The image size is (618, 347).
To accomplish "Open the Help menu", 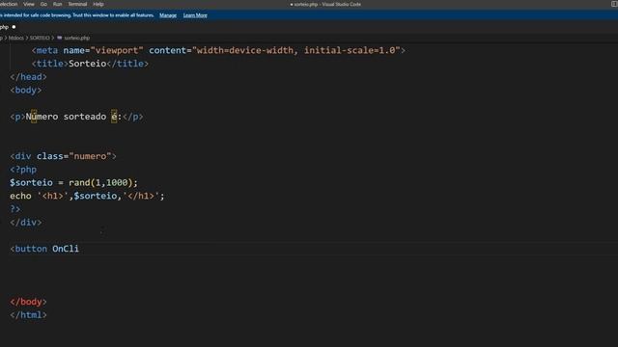I will click(x=98, y=4).
